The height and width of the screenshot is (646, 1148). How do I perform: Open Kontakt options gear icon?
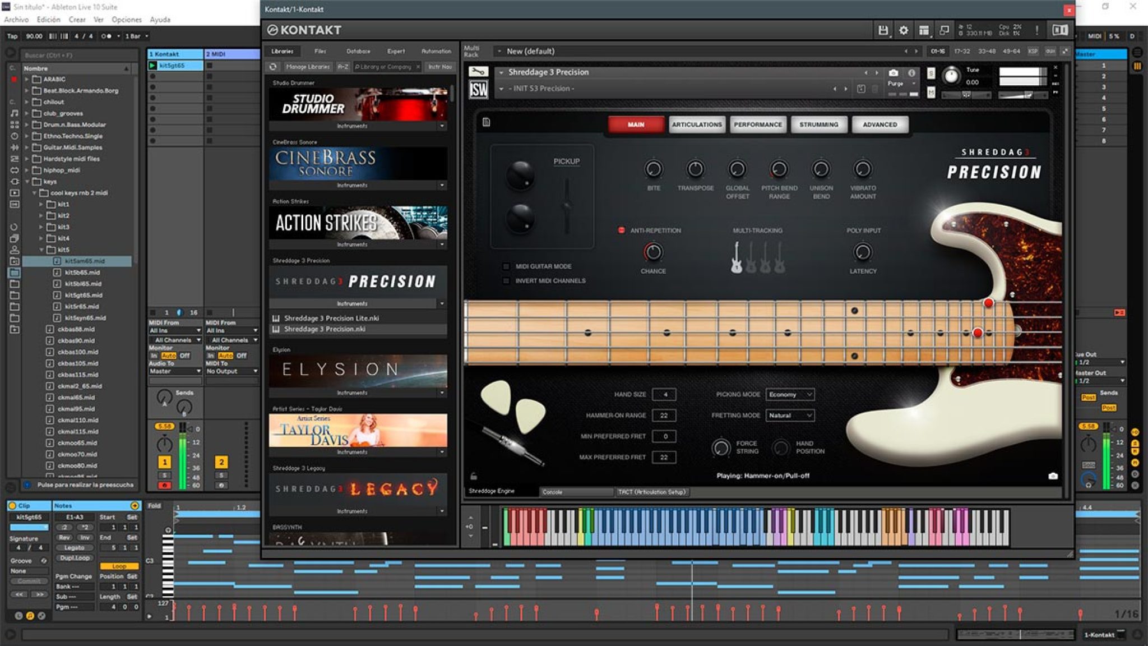[x=904, y=30]
